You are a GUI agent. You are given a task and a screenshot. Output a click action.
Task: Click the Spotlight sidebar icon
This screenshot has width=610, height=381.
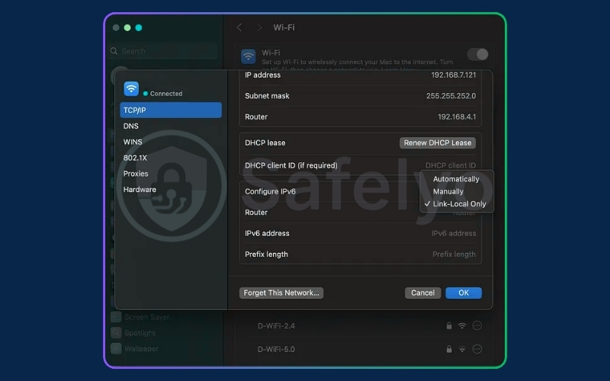[116, 333]
